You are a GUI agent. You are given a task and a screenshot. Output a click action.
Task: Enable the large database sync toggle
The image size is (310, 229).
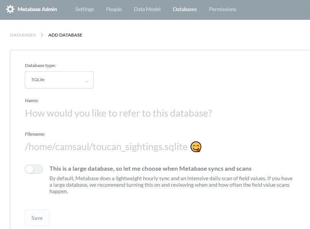tap(34, 169)
